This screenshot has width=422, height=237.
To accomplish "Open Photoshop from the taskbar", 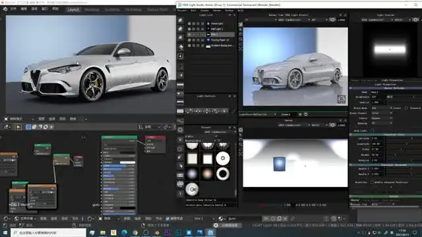I will pos(178,232).
